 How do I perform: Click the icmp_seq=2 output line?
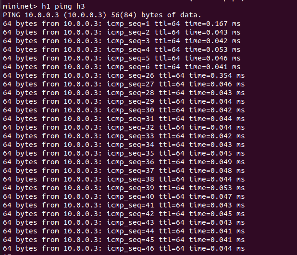point(121,32)
